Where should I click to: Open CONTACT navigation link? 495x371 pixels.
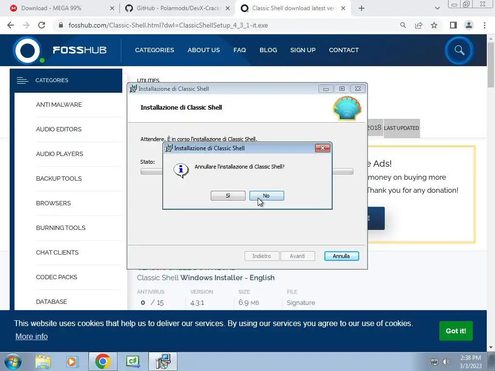(x=344, y=50)
